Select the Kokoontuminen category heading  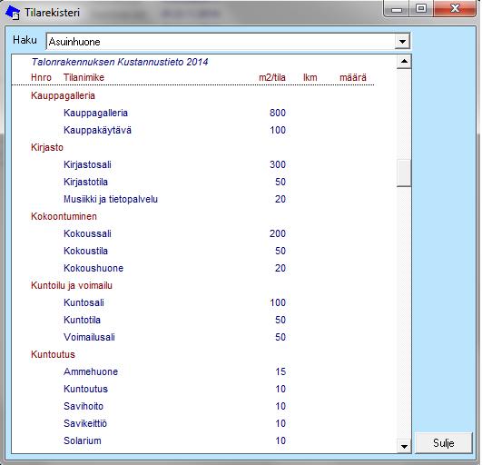(x=64, y=216)
